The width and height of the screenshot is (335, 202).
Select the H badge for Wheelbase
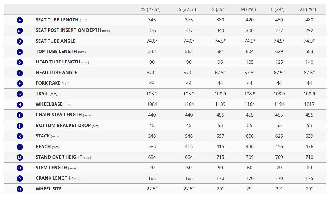(x=19, y=105)
